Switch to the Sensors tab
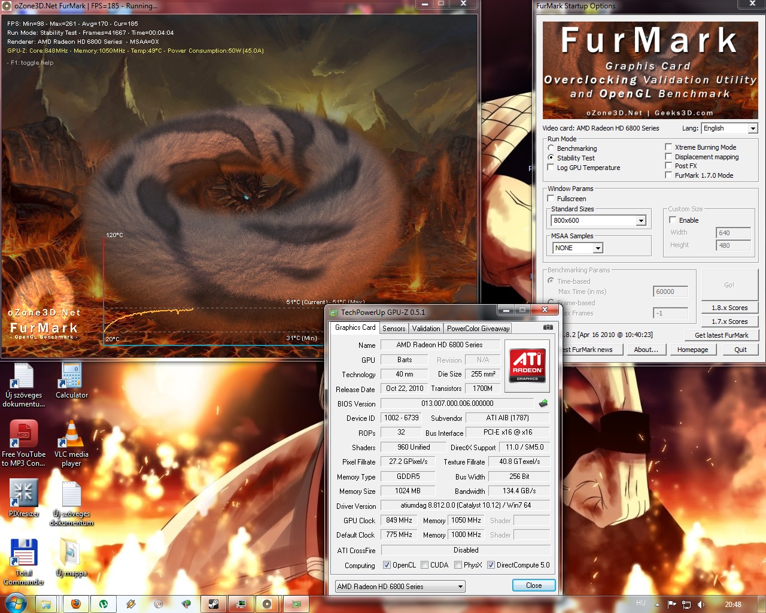This screenshot has height=613, width=766. tap(394, 329)
